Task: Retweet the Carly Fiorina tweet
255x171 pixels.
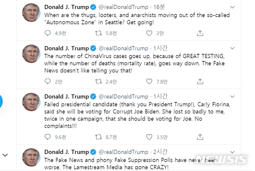Action: (x=98, y=137)
